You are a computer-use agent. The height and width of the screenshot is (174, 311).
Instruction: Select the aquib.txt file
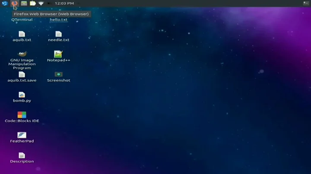click(x=22, y=34)
